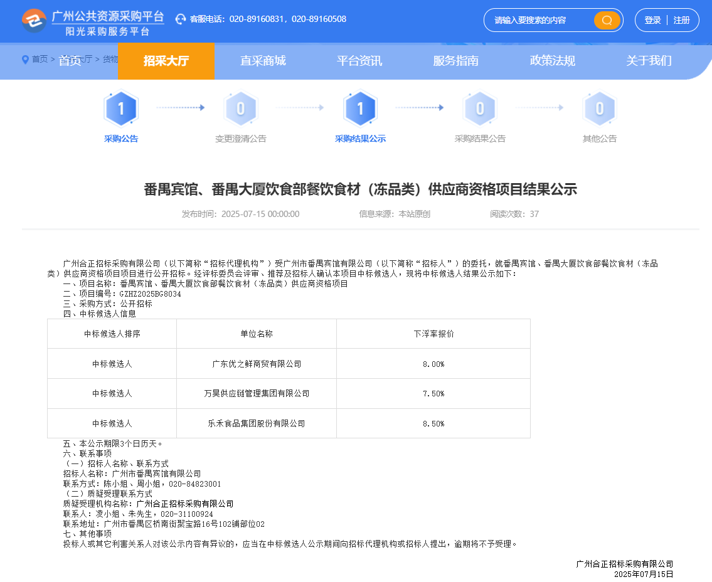Viewport: 712px width, 582px height.
Task: Open the 服务指南 menu item
Action: [456, 61]
